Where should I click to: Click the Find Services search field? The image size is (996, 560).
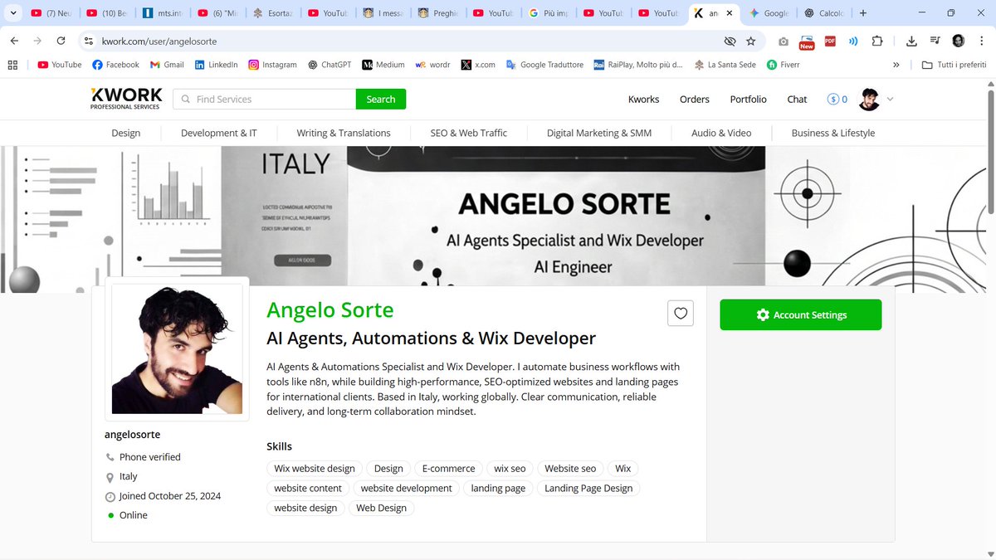(265, 99)
